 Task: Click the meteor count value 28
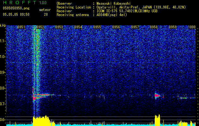(x=46, y=14)
